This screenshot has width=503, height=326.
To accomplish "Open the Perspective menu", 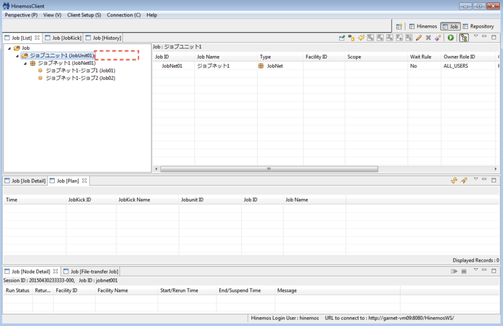I will point(21,15).
